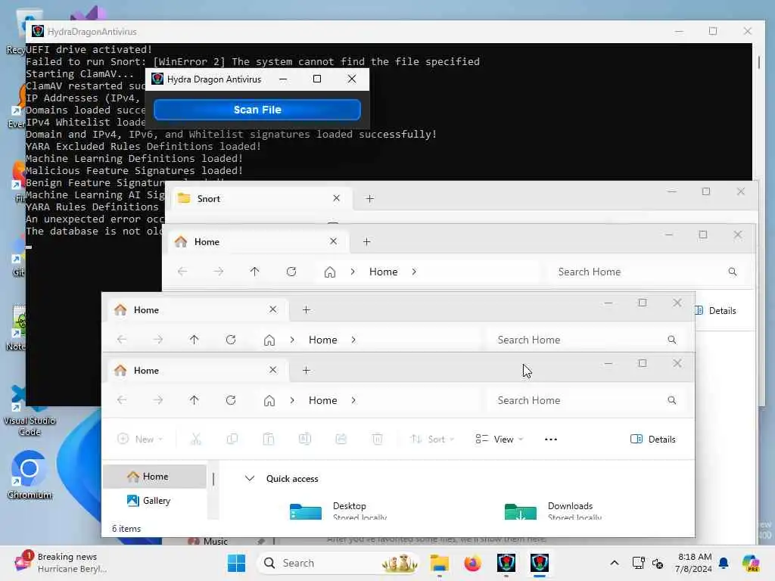The width and height of the screenshot is (775, 581).
Task: Open Firefox from the taskbar
Action: (472, 563)
